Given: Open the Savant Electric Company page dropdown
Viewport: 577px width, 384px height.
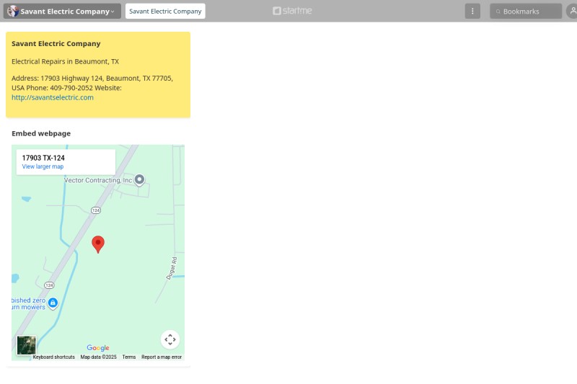Looking at the screenshot, I should click(62, 11).
